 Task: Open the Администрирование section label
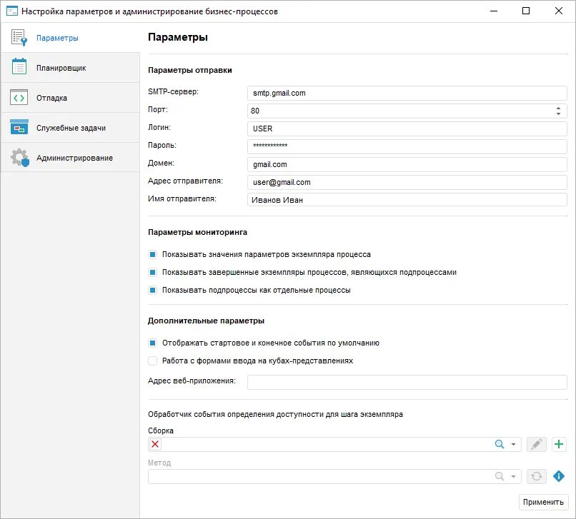[x=74, y=158]
